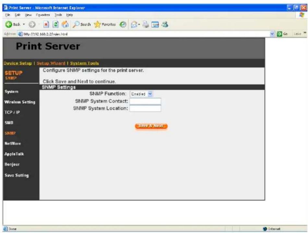Open the Favorites pane with the star icon
Screen dimensions: 308x233
click(105, 25)
